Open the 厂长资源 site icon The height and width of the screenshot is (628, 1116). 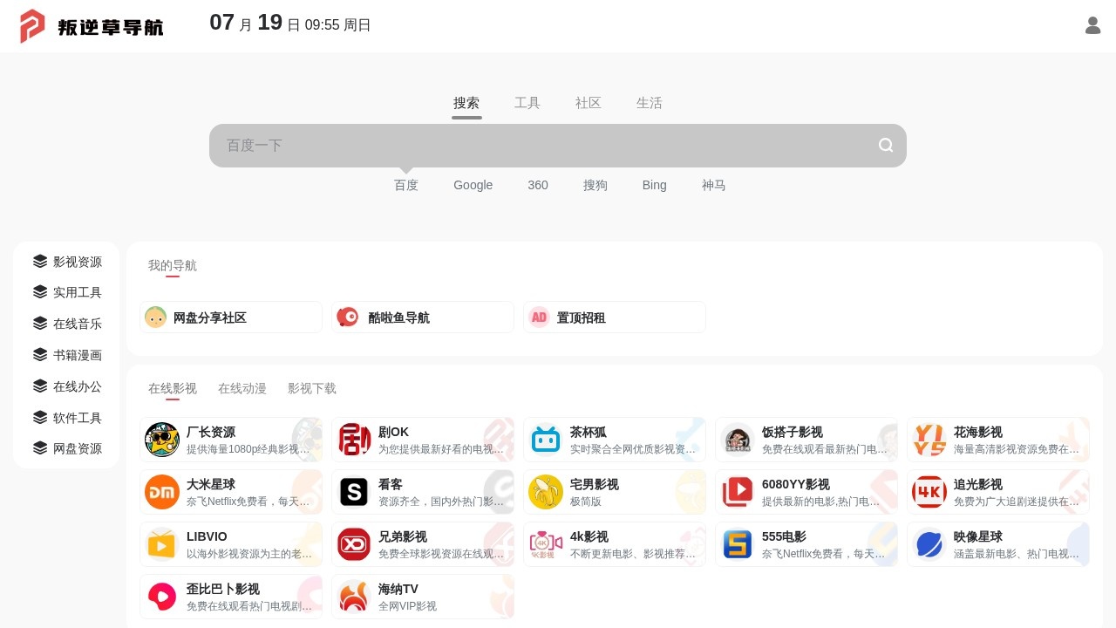click(162, 440)
